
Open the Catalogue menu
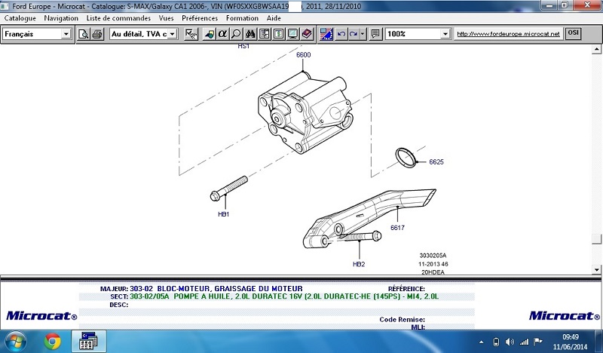[20, 18]
